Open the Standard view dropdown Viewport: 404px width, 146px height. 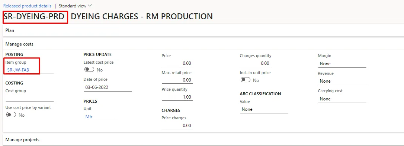75,6
